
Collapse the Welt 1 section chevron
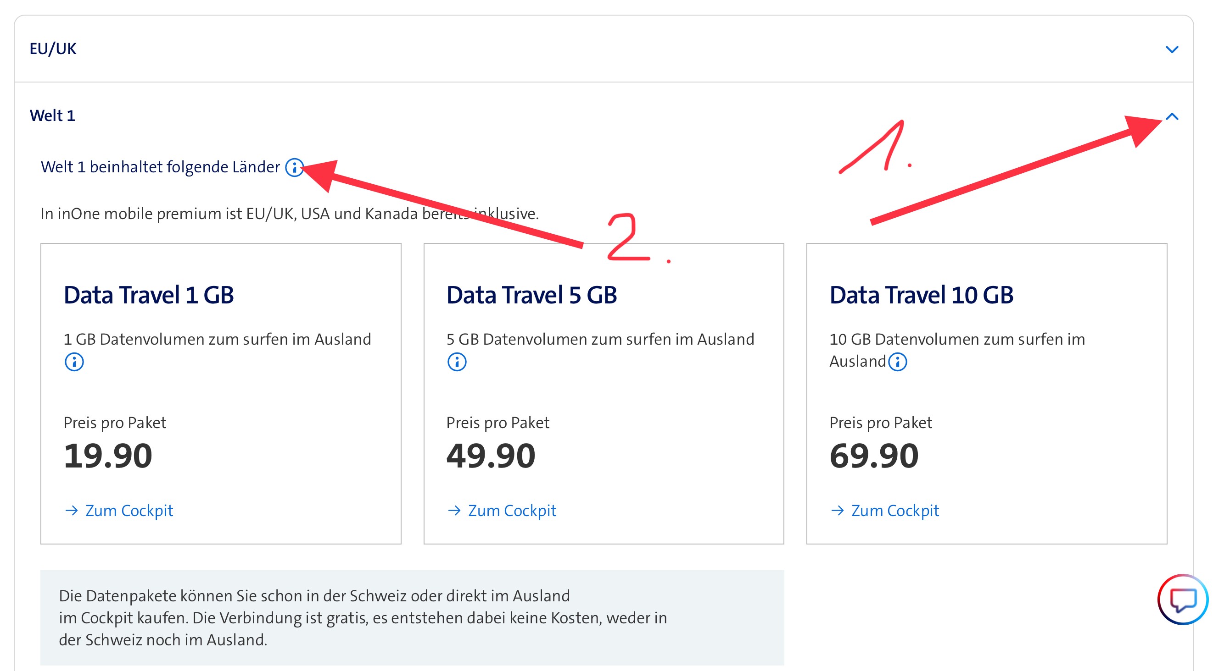click(1172, 116)
